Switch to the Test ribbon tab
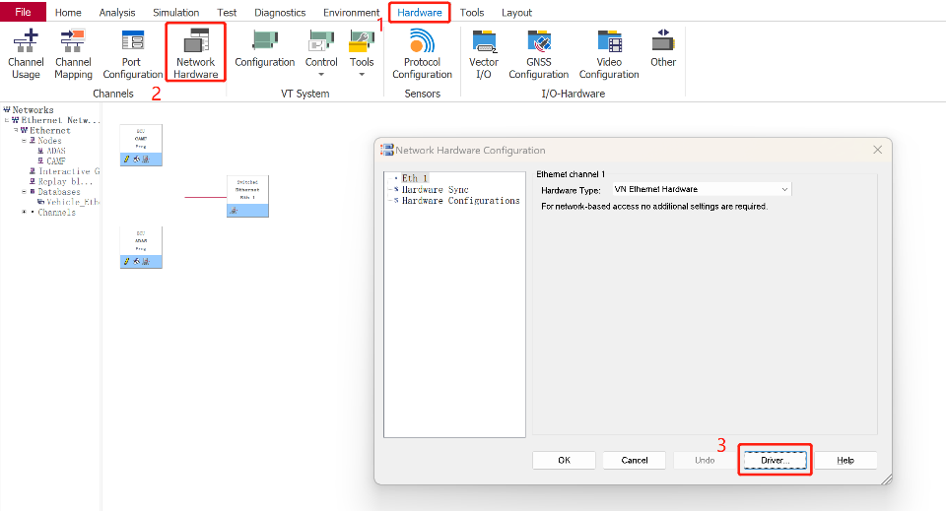This screenshot has height=511, width=946. [x=227, y=13]
